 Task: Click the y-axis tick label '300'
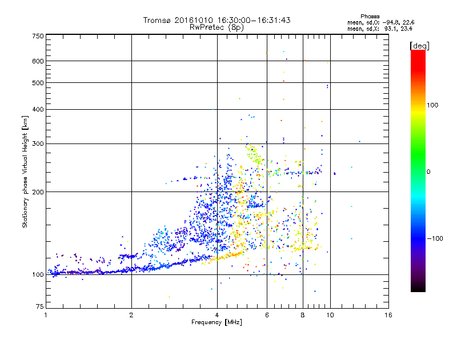point(38,144)
